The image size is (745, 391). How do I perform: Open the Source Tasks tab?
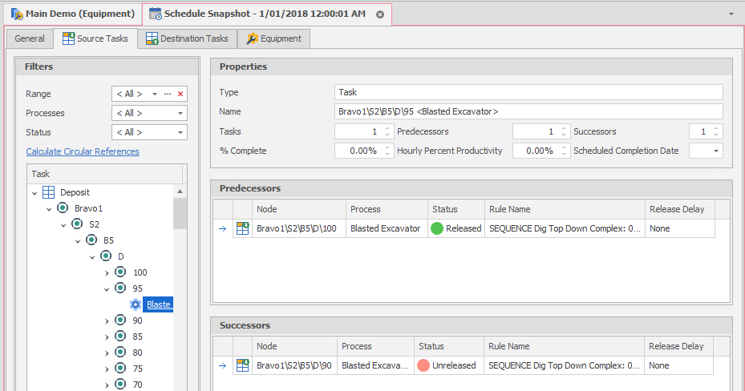coord(95,38)
